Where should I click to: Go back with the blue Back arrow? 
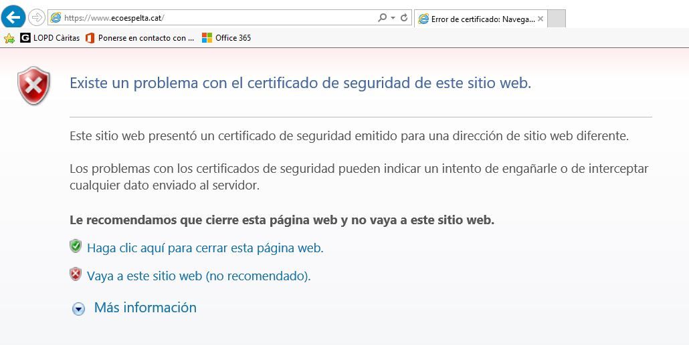coord(13,17)
